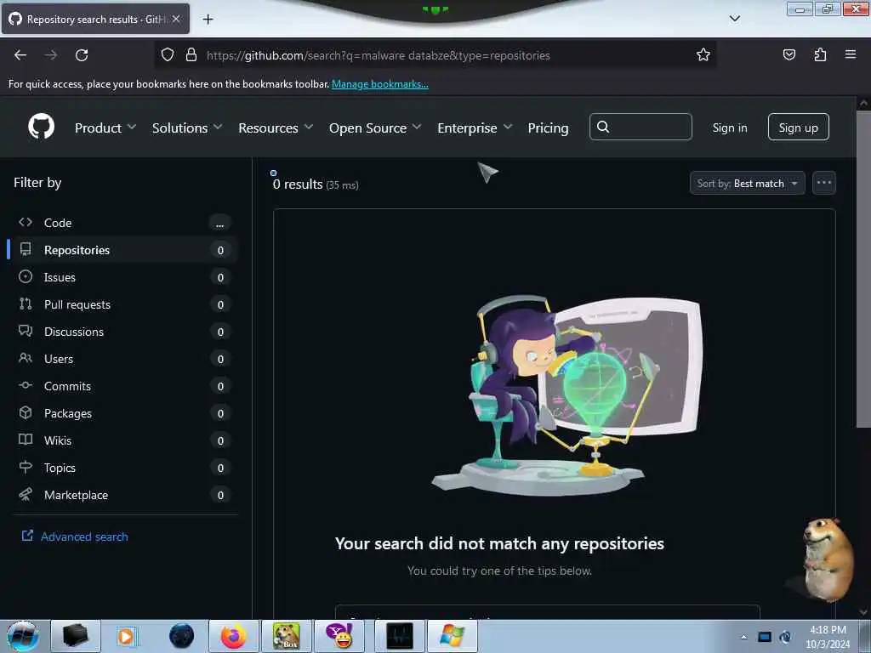Click the Users people icon
This screenshot has width=871, height=653.
(26, 358)
